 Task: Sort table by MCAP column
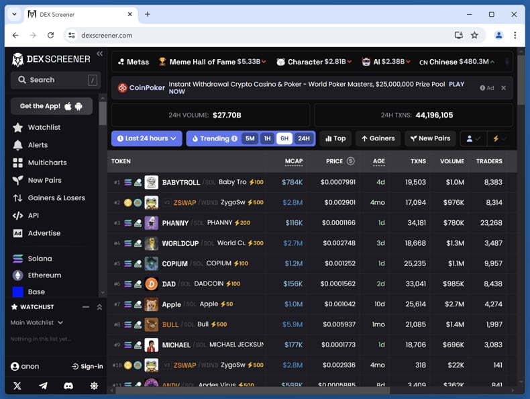[294, 161]
